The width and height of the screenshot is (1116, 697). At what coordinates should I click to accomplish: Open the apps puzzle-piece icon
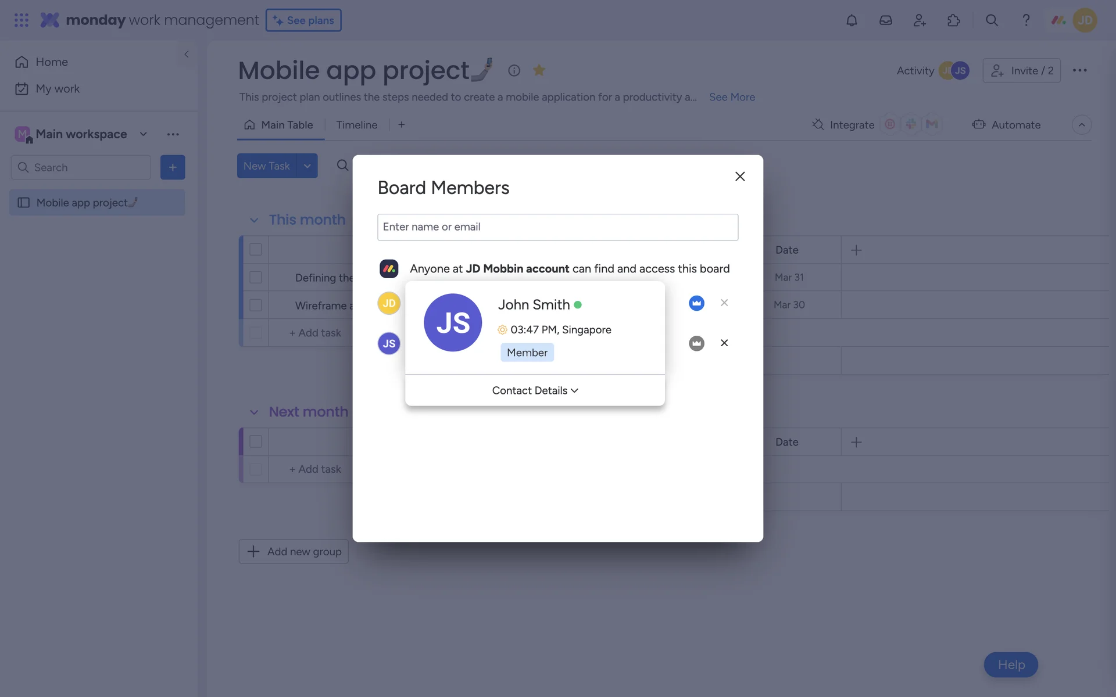tap(954, 20)
